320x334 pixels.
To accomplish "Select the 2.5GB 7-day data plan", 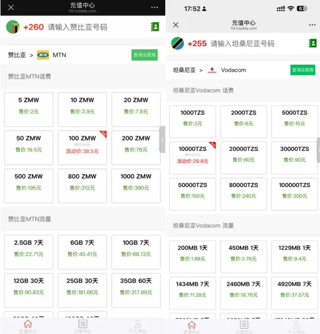I will tap(29, 252).
